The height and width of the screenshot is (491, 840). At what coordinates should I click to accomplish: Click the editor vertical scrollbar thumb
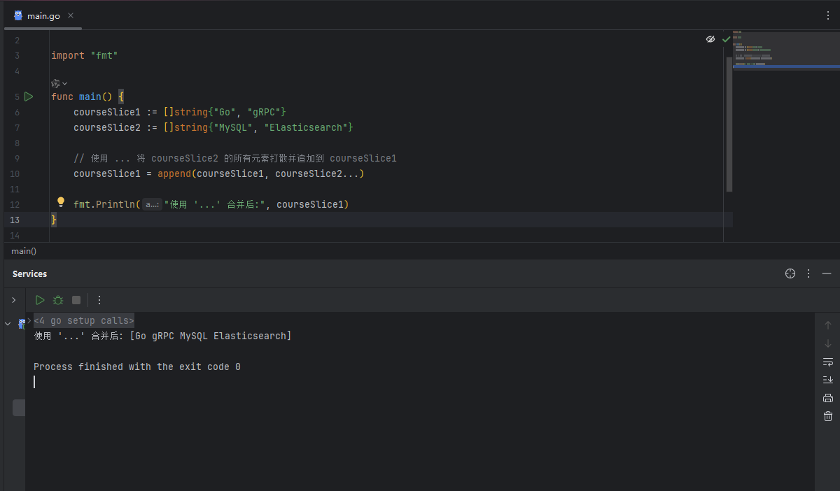point(729,122)
